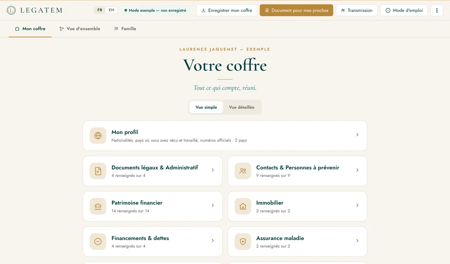Click 'Enregistrer mon coffre' button
This screenshot has height=264, width=450.
[226, 10]
